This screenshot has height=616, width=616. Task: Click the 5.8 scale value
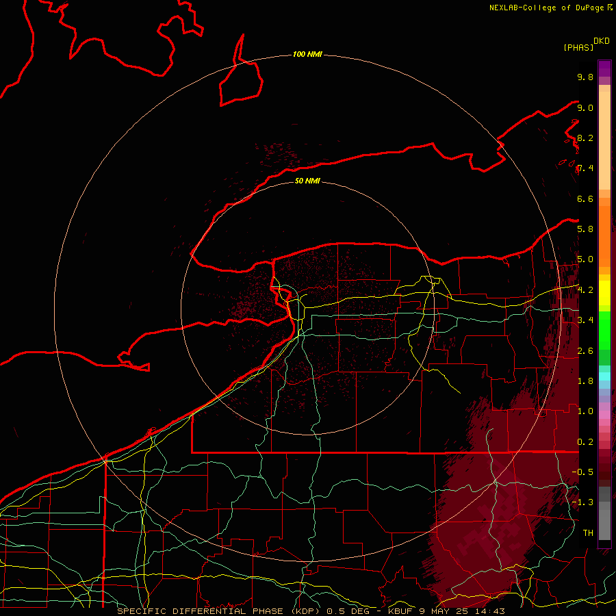tap(585, 229)
